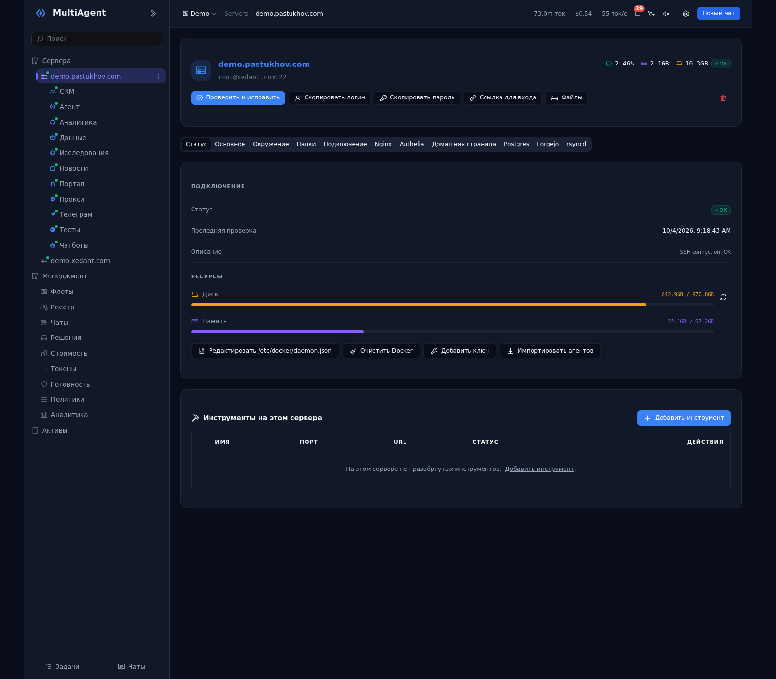Expand the Менеджмент section

[65, 276]
